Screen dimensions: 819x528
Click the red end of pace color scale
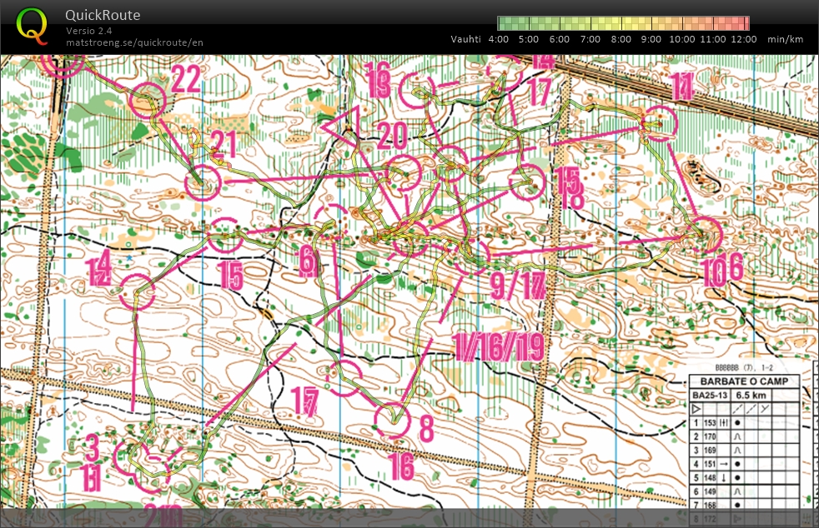pyautogui.click(x=742, y=23)
